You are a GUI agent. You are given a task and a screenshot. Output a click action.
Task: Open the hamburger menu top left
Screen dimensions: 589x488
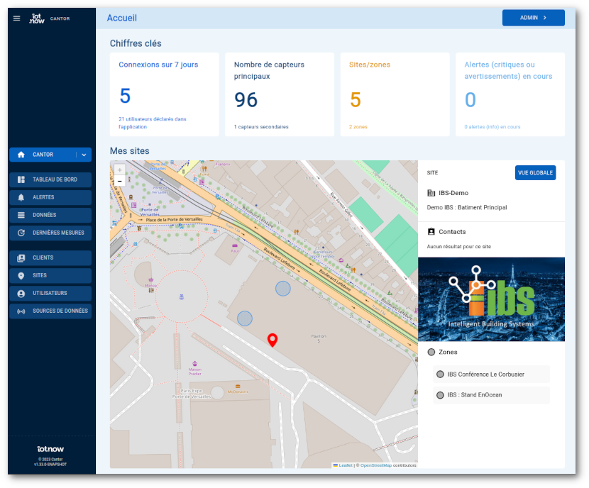coord(16,18)
